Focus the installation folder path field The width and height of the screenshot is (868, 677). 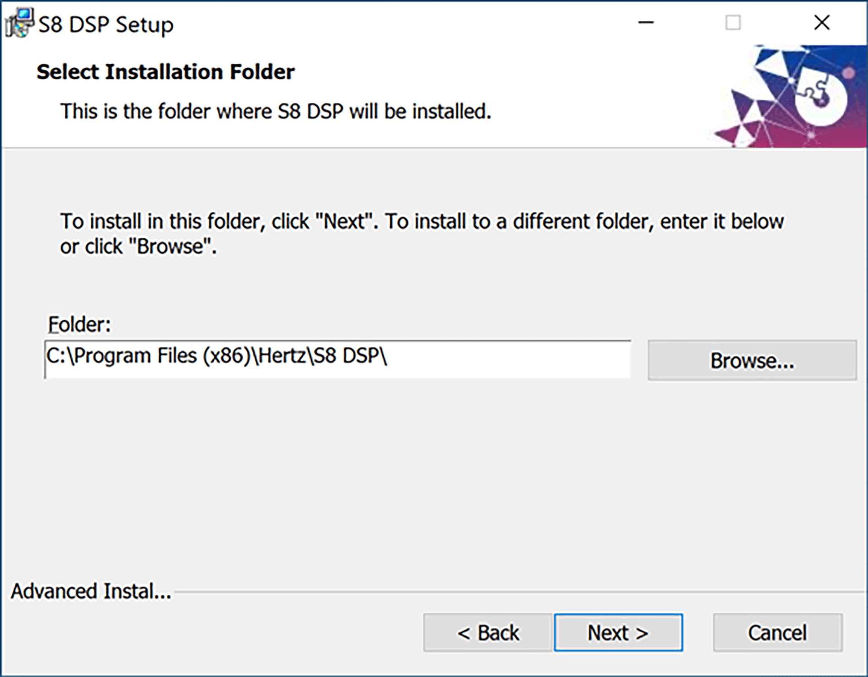pos(337,360)
